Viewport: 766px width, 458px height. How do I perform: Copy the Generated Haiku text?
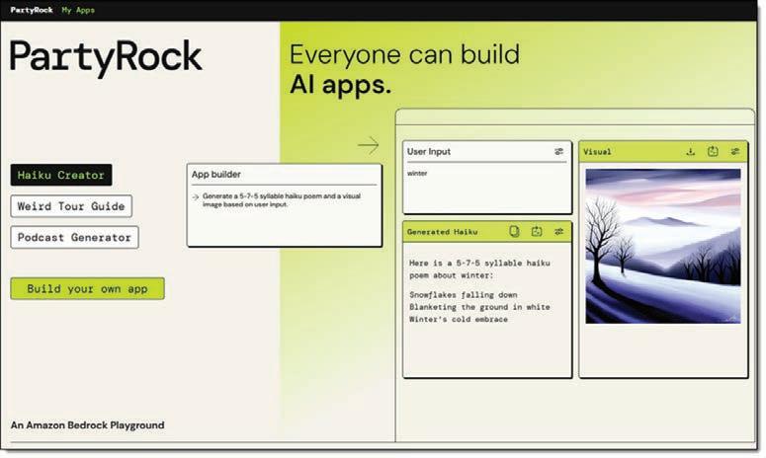coord(514,231)
